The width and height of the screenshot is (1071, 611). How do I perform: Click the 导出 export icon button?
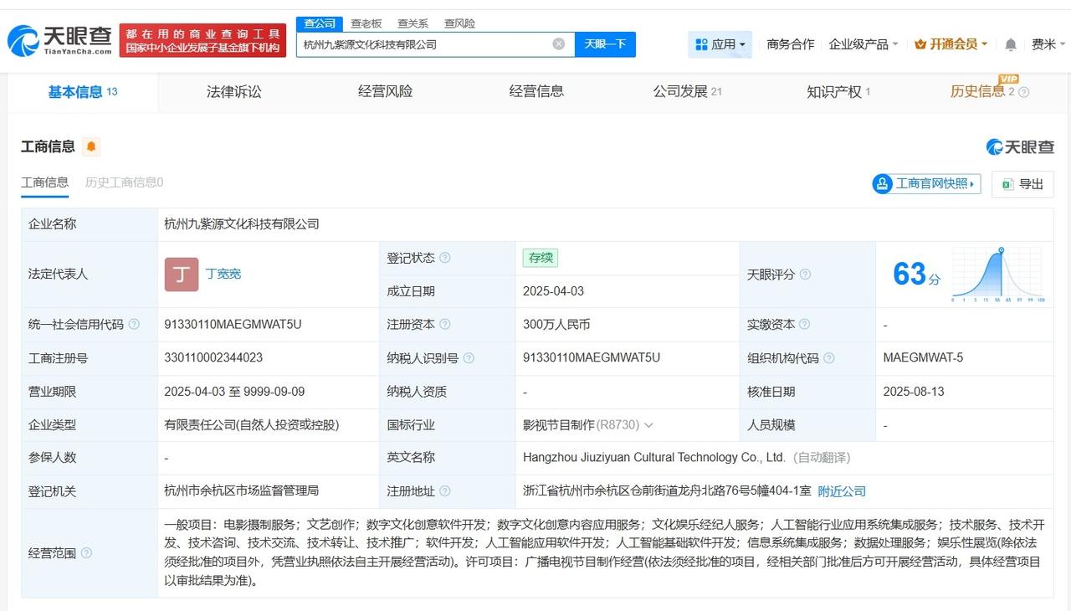(x=1022, y=183)
